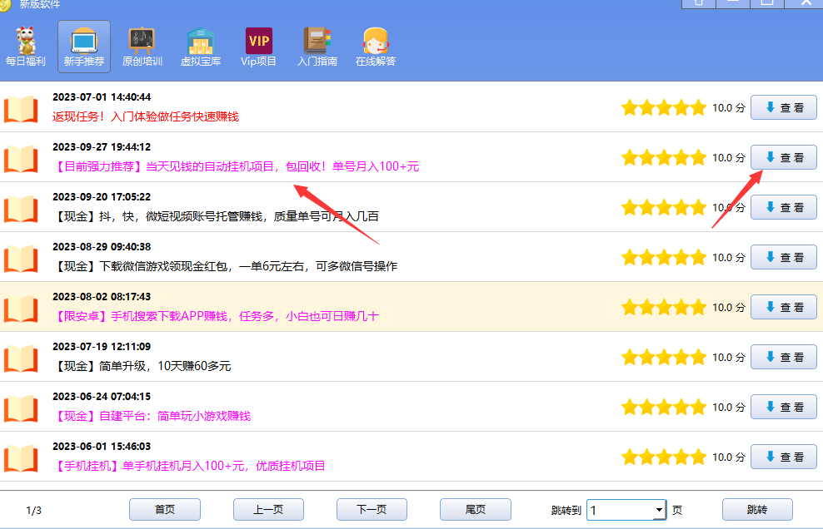This screenshot has width=823, height=529.
Task: Open title 【现金】自建平台：简单玩小游戏赚钱
Action: tap(152, 416)
